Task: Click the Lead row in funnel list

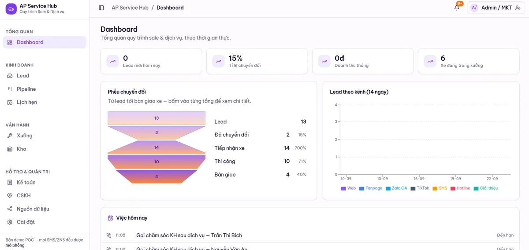Action: tap(261, 121)
